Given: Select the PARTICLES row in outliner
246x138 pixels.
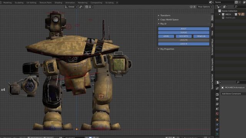Looking at the screenshot, I should (x=230, y=18).
